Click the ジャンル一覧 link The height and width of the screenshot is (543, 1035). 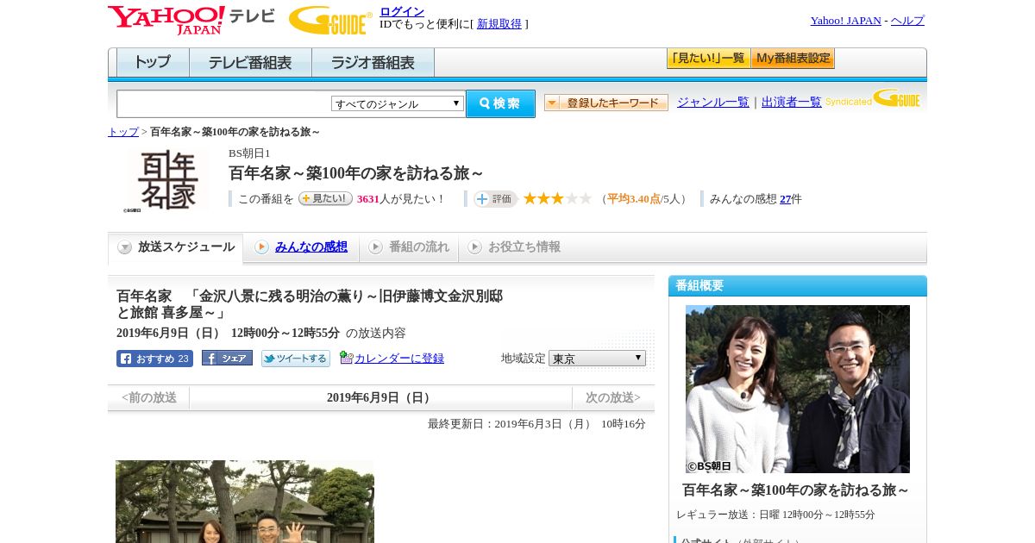[713, 102]
